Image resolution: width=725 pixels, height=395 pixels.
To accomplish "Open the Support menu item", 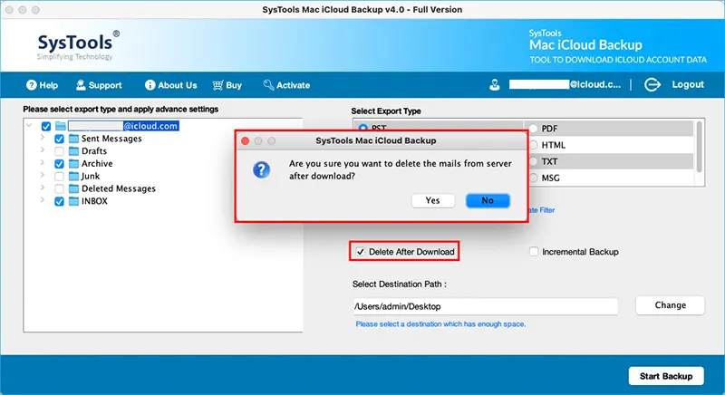I will (99, 85).
